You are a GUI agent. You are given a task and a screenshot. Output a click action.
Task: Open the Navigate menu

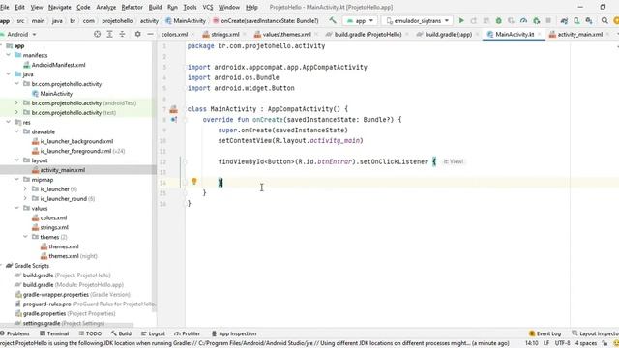point(59,7)
